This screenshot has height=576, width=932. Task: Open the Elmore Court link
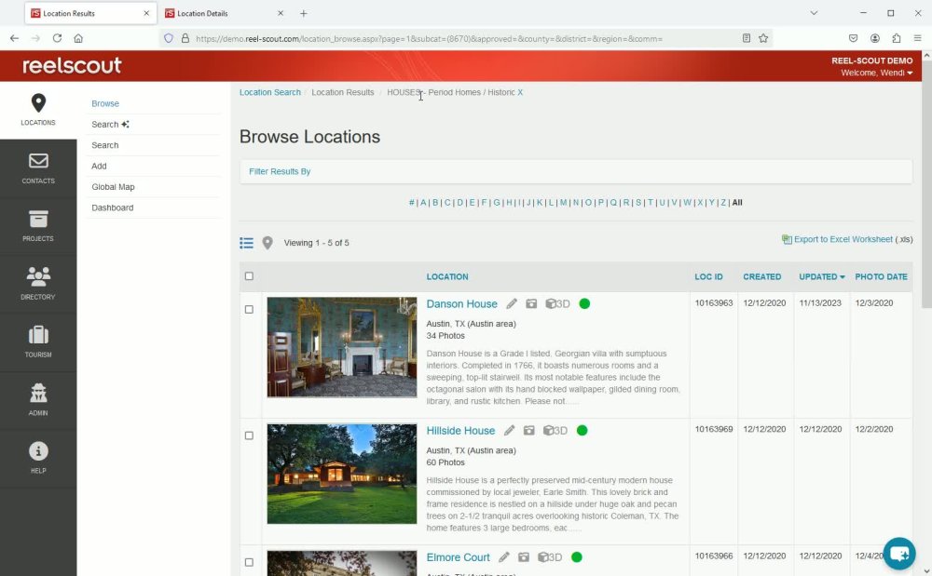[x=458, y=557]
